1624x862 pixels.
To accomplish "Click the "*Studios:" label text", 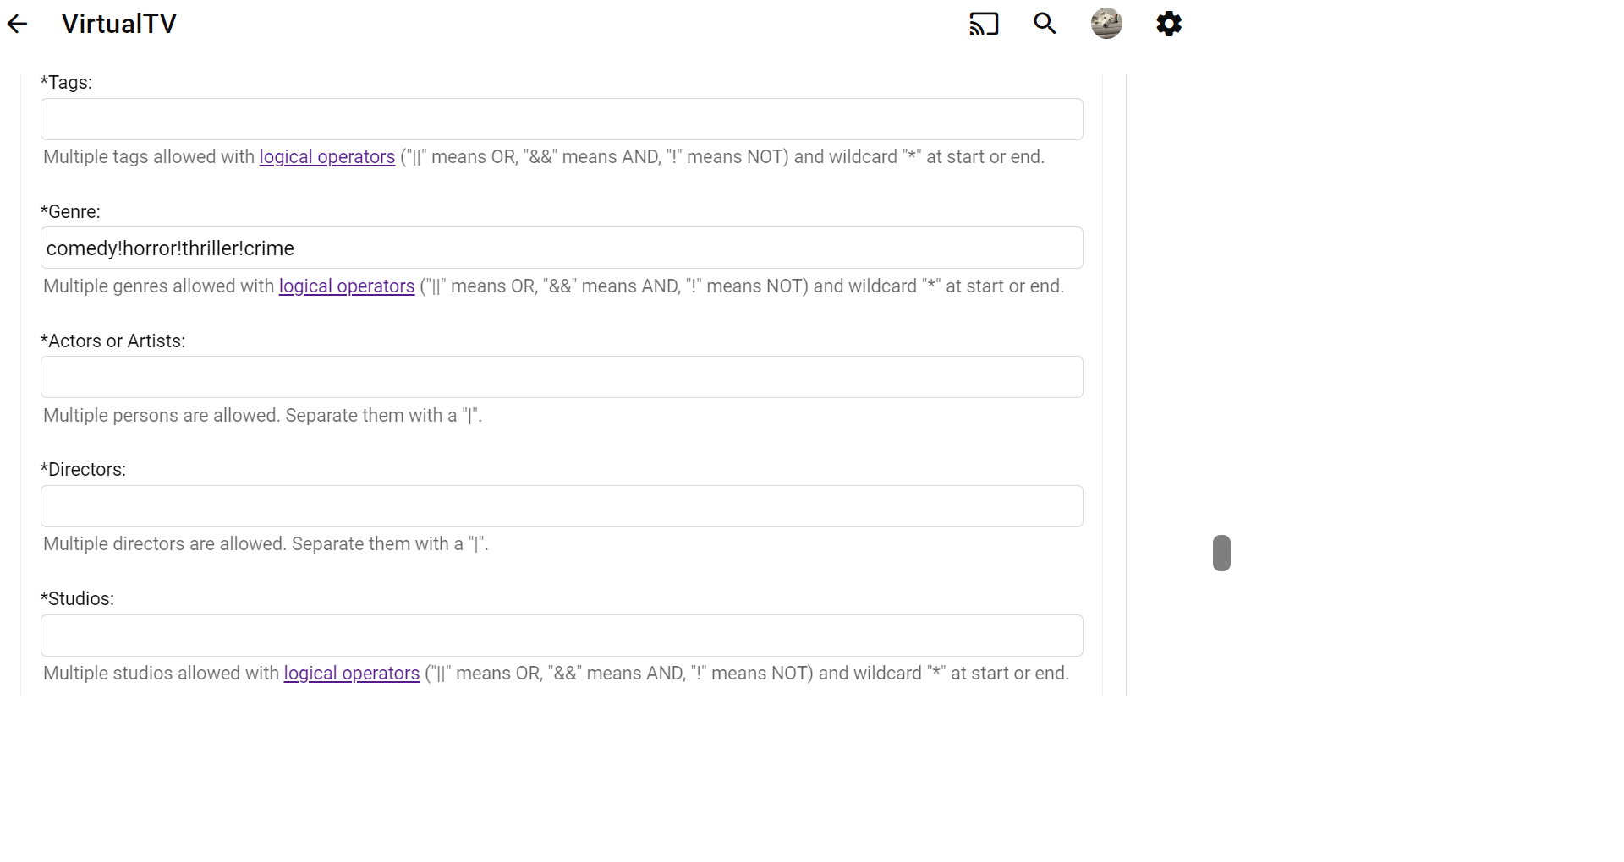I will pyautogui.click(x=77, y=599).
